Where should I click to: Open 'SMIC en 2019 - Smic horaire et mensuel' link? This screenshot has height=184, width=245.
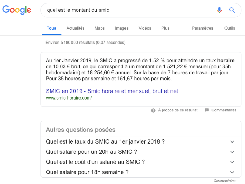112,91
